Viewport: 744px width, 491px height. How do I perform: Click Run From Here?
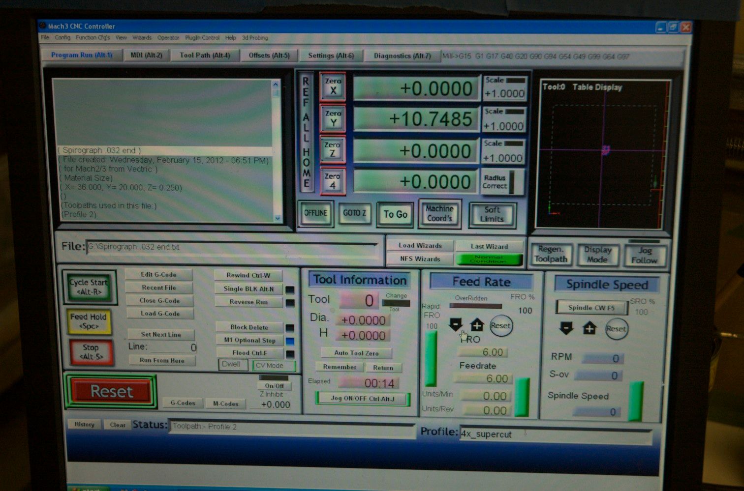[162, 360]
